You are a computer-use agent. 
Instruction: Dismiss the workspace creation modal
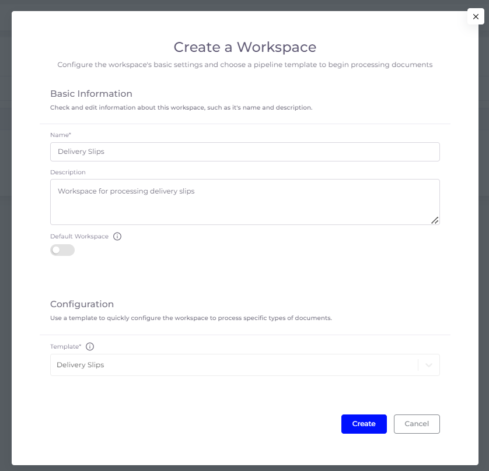point(476,16)
